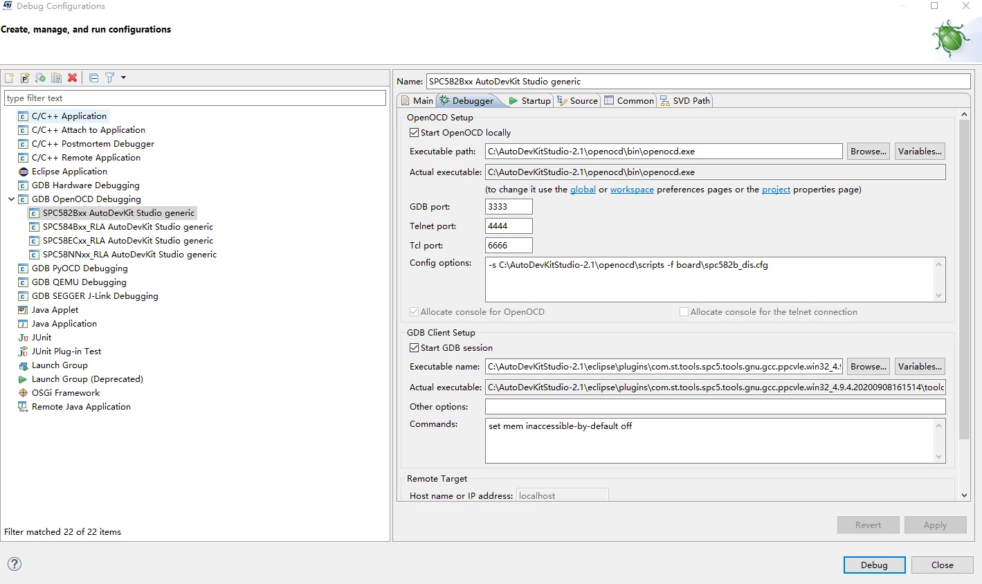Select C/C++ Remote Application
This screenshot has width=982, height=584.
click(x=86, y=158)
